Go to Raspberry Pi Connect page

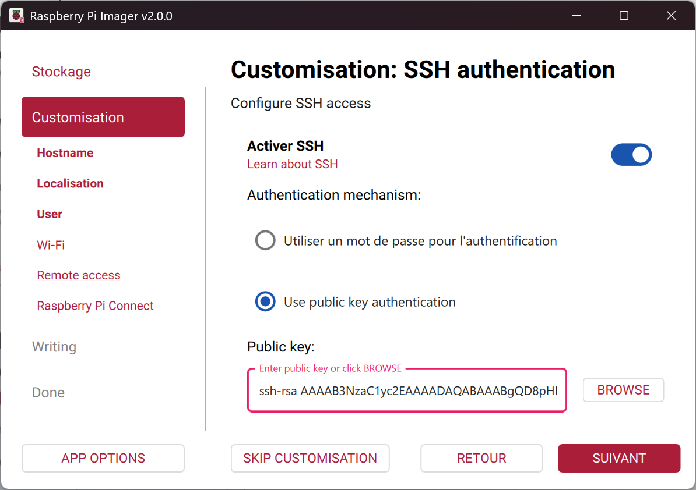tap(95, 306)
